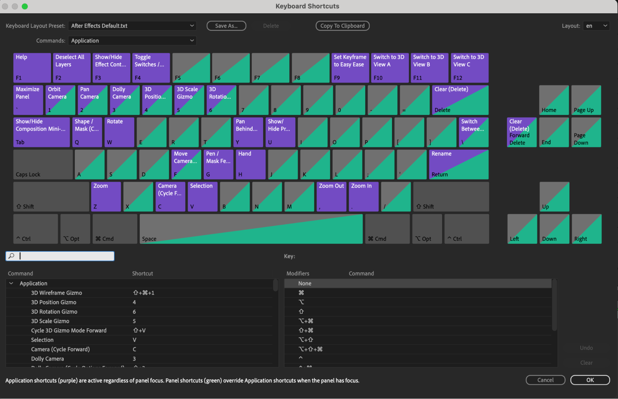Image resolution: width=618 pixels, height=399 pixels.
Task: Toggle the left Shift modifier key
Action: (51, 197)
